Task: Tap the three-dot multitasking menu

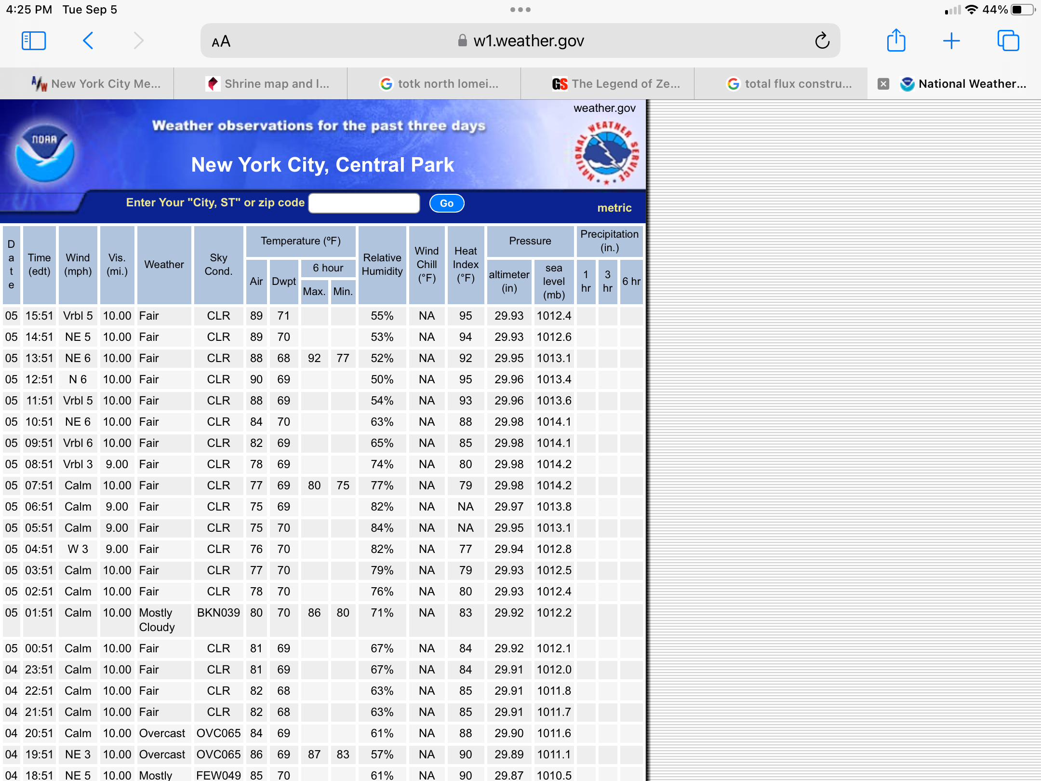Action: pos(520,10)
